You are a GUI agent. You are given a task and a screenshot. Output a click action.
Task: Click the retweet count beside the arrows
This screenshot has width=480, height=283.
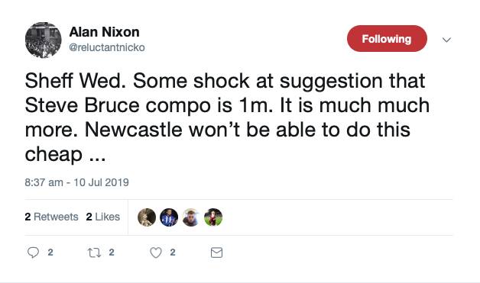112,252
